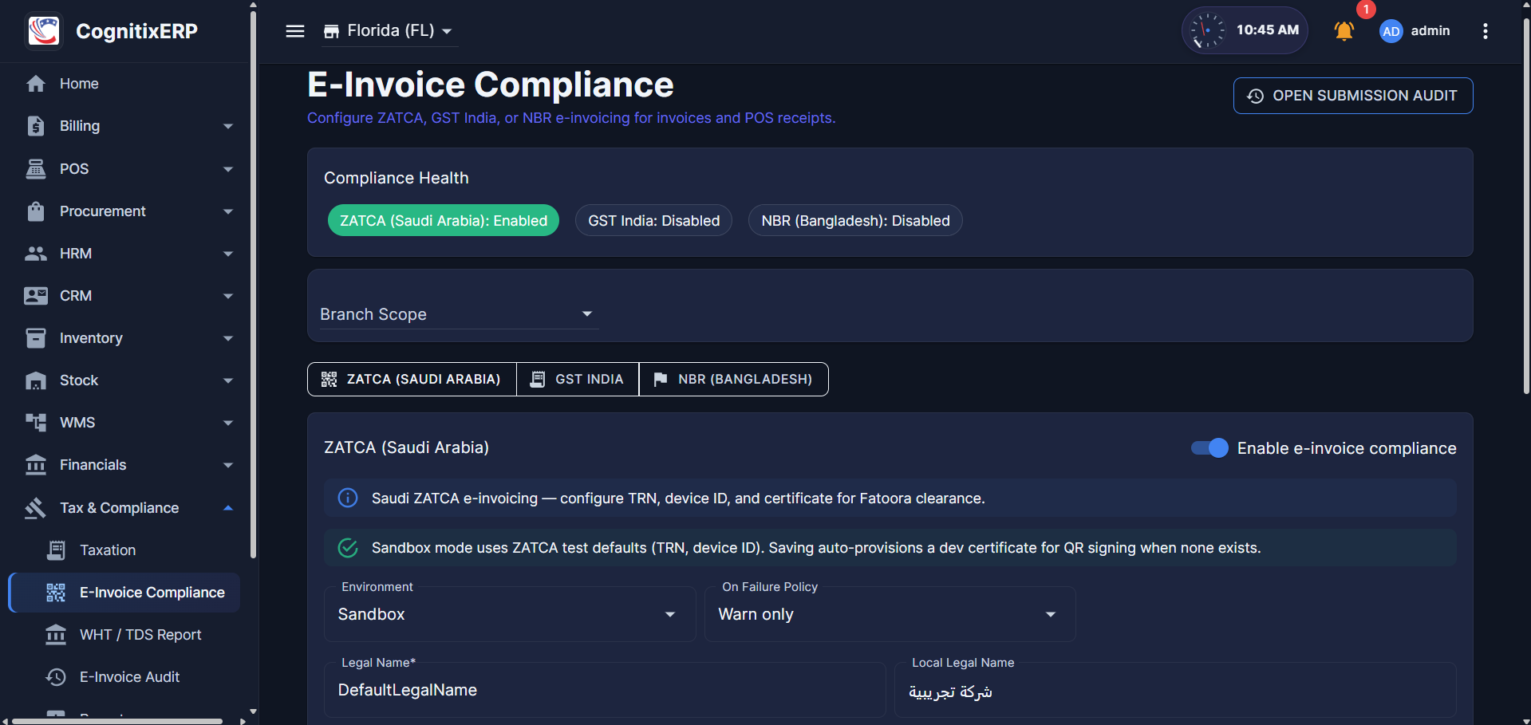Click ZATCA (Saudi Arabia): Enabled chip

pos(444,221)
